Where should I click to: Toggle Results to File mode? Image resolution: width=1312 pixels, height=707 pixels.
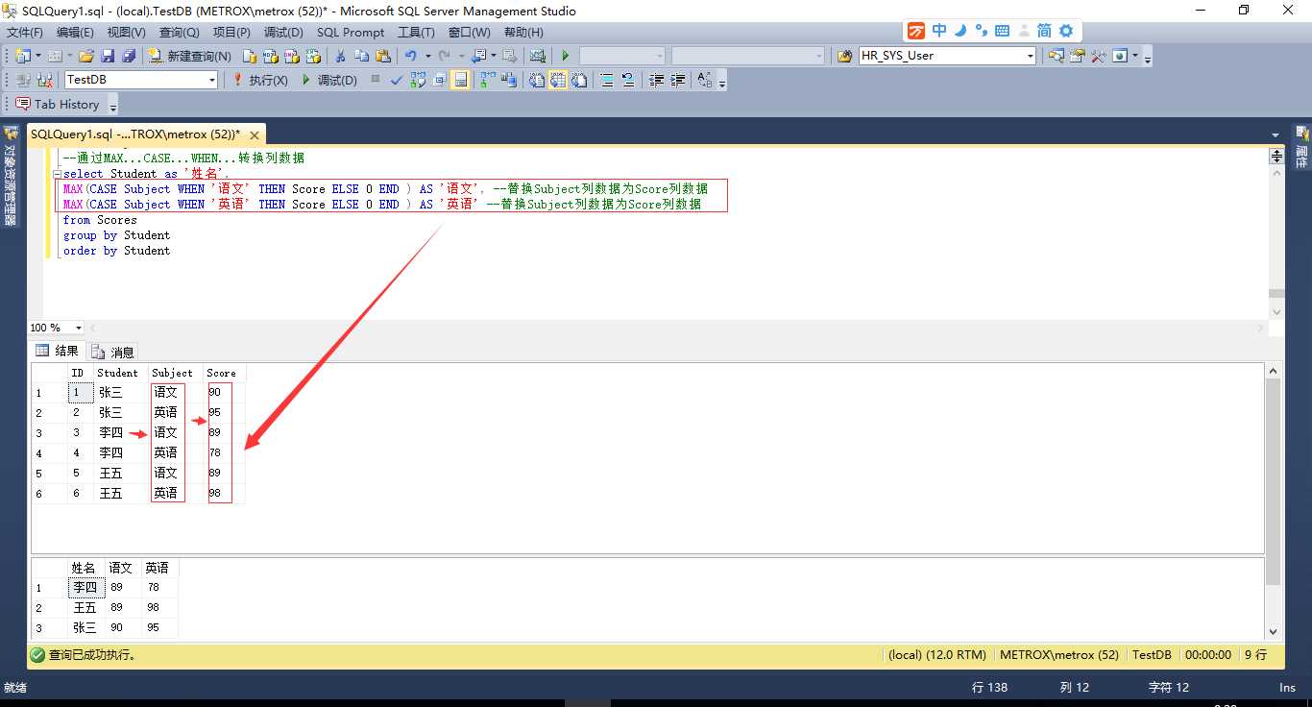click(579, 80)
